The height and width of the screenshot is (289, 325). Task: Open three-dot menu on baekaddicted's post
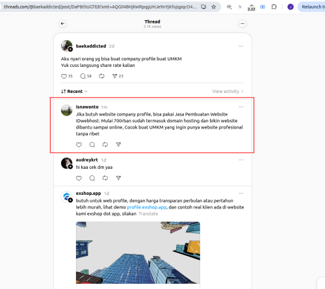[241, 46]
